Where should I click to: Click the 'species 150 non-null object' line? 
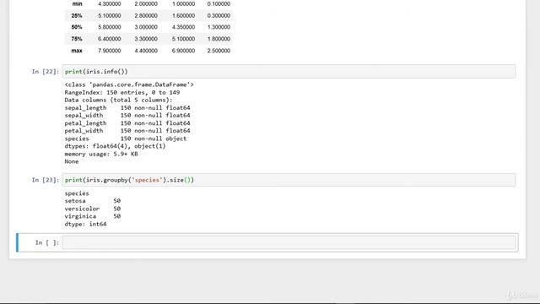coord(126,138)
